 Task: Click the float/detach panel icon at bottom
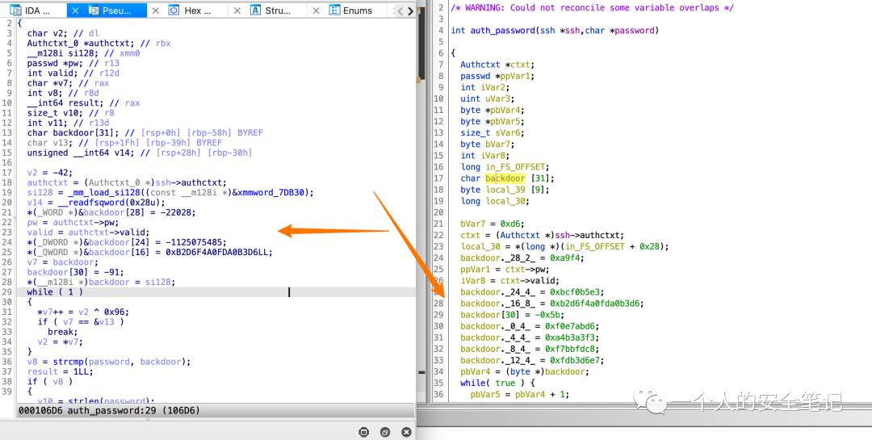click(385, 432)
